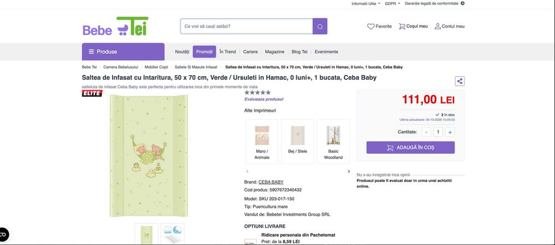Screen dimensions: 555x245
Task: Select the first green mat thumbnail
Action: click(x=147, y=234)
